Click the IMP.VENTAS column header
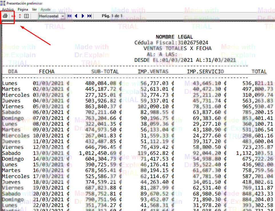 coord(153,72)
